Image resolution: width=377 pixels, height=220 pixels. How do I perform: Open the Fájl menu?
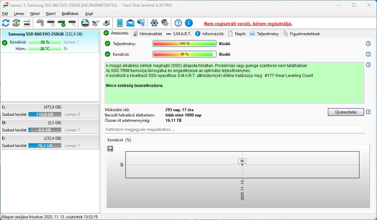click(x=5, y=14)
